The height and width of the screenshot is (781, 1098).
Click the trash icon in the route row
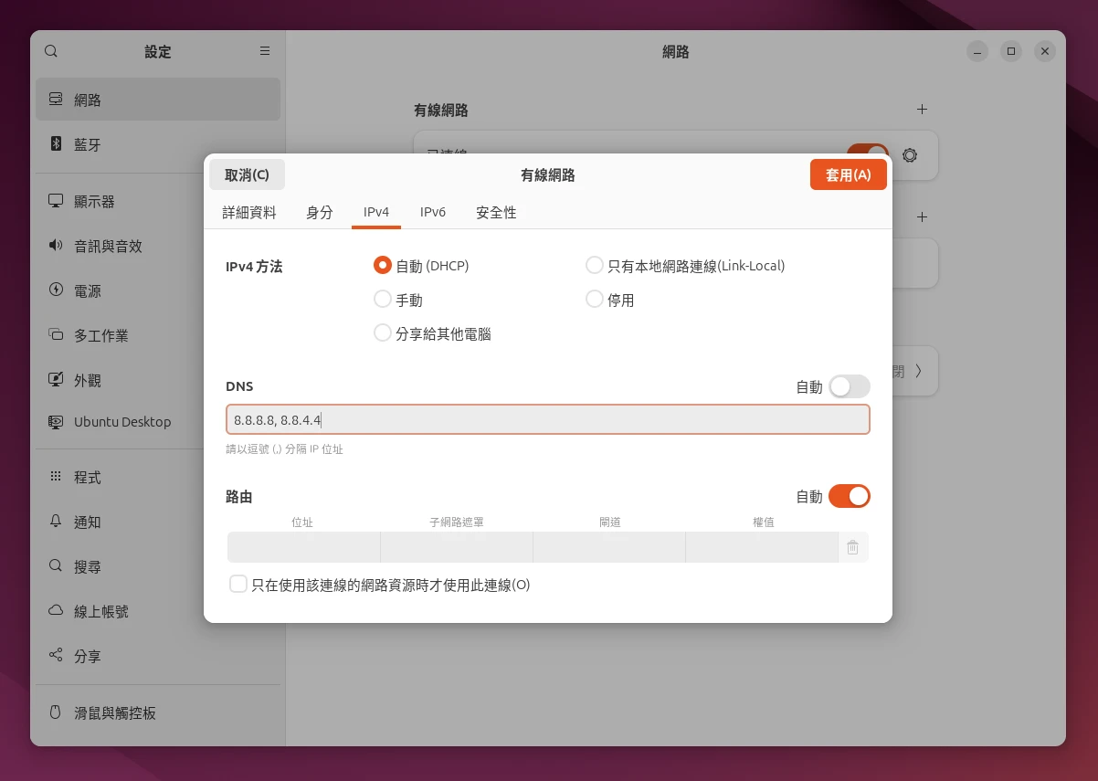coord(852,547)
